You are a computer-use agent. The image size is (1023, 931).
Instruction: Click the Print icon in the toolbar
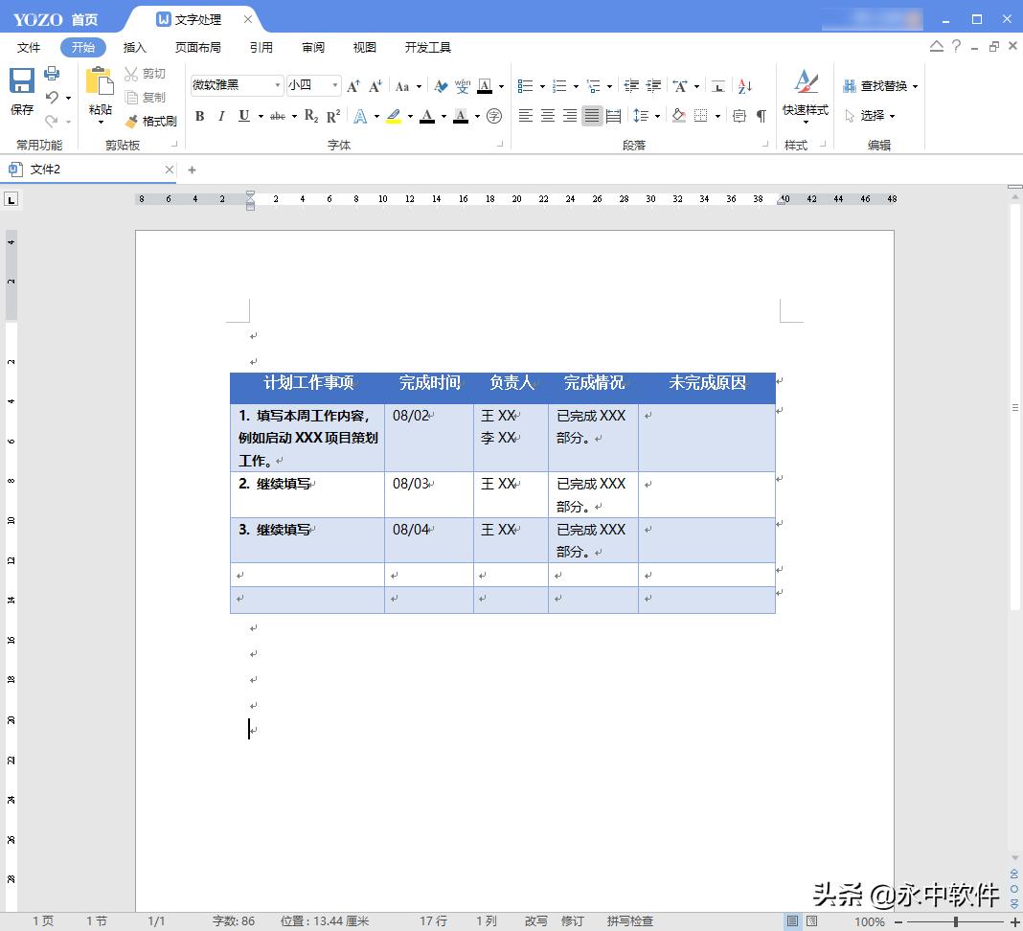point(52,74)
